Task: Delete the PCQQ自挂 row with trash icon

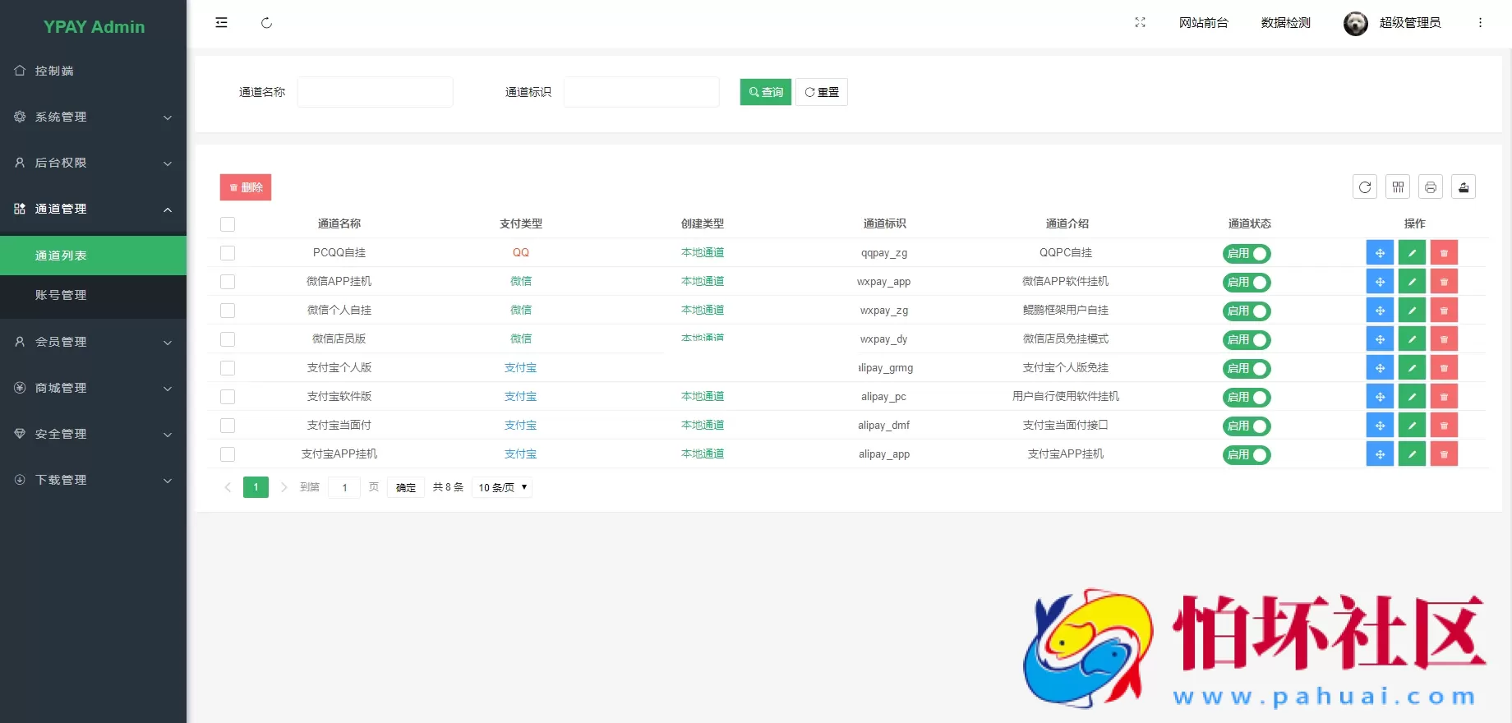Action: point(1444,253)
